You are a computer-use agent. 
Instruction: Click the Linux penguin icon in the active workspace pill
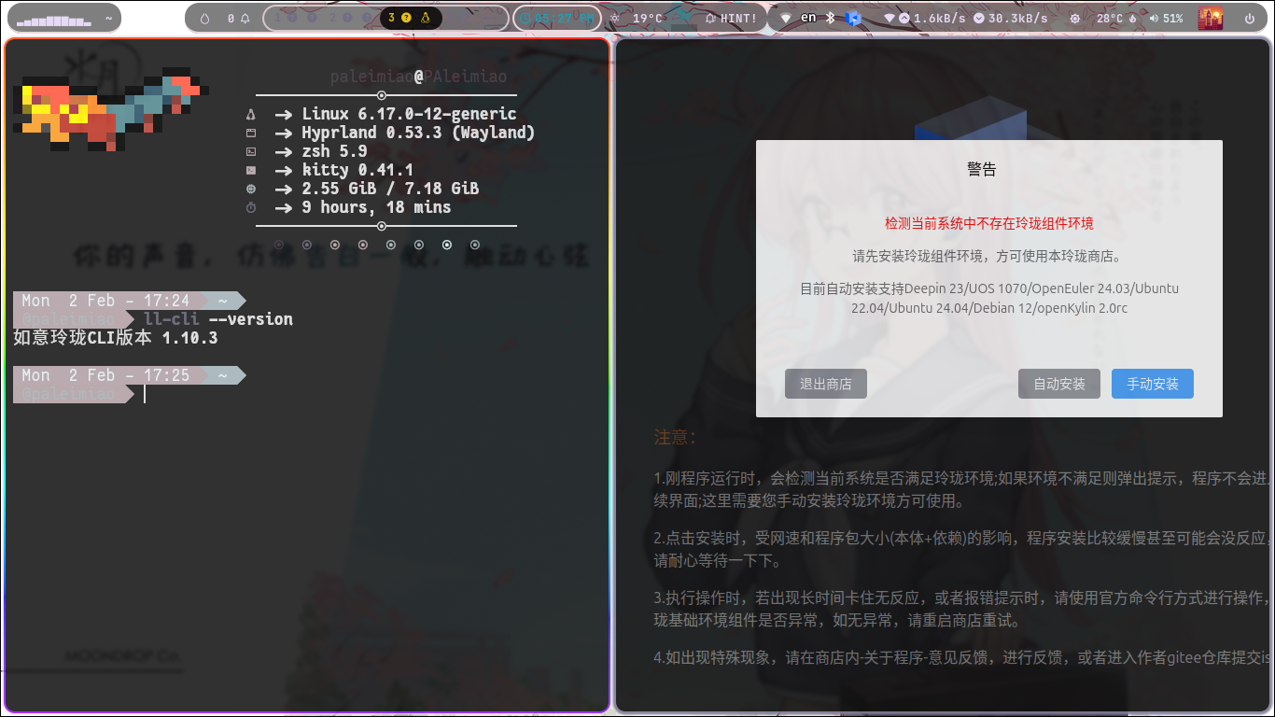pyautogui.click(x=426, y=18)
